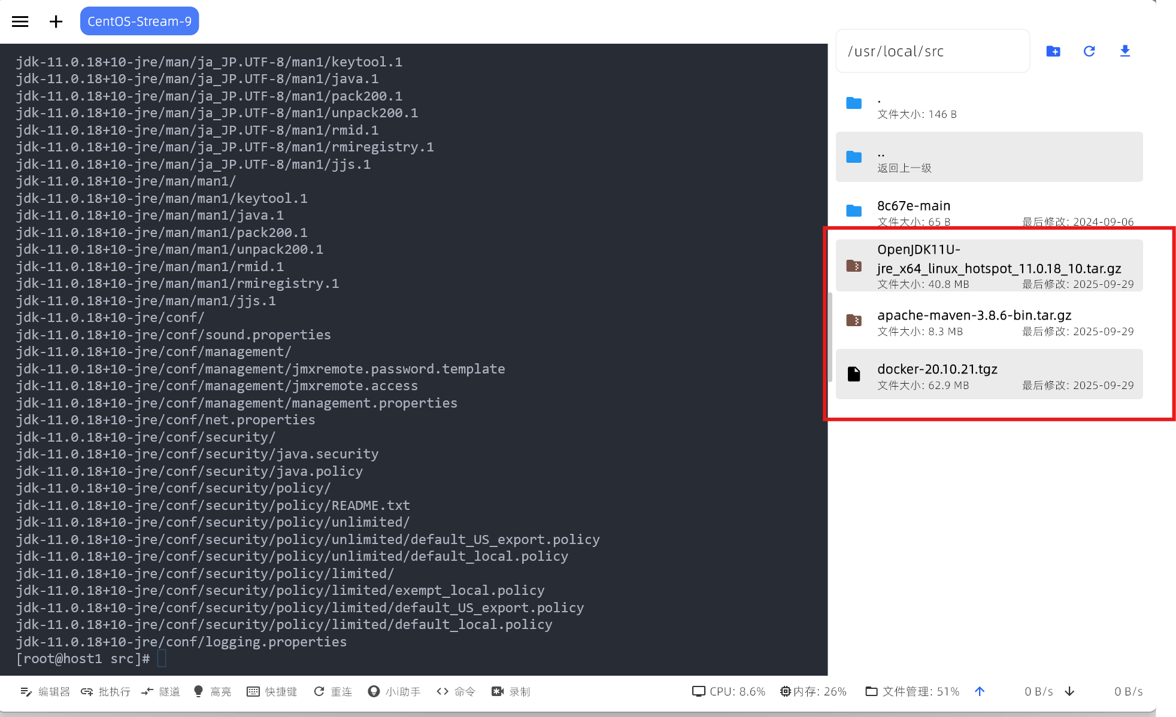
Task: Click 重连 to reconnect
Action: point(333,692)
